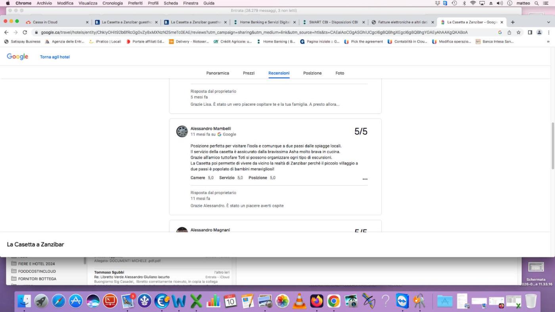Open Chrome's three-dot menu
555x312 pixels.
549,32
